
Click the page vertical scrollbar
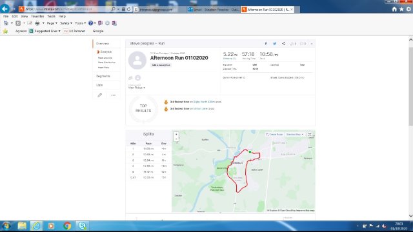410,86
